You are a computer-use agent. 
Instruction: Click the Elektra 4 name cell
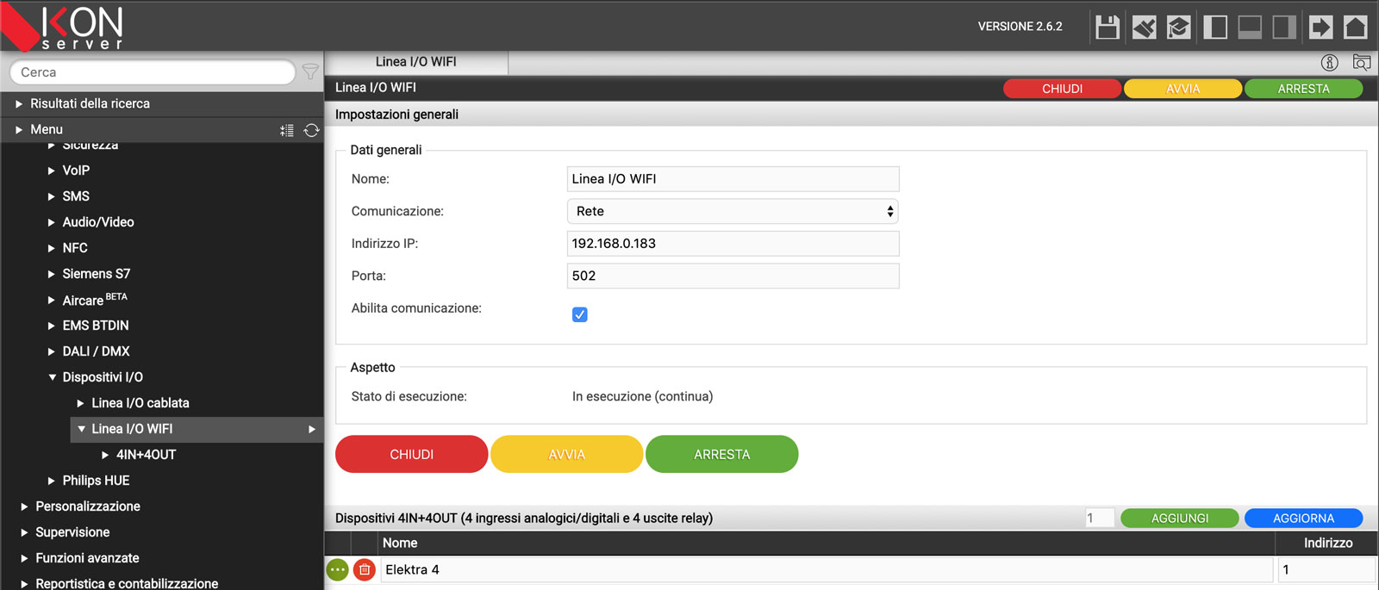click(827, 569)
